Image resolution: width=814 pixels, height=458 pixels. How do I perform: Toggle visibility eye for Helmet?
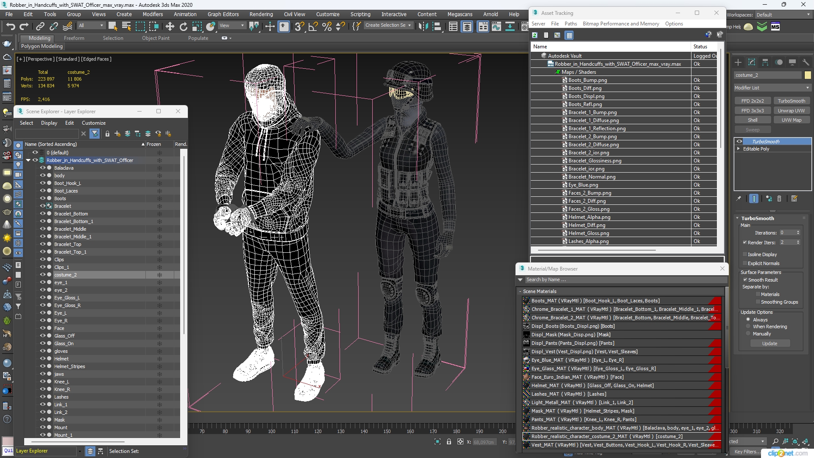click(x=43, y=359)
